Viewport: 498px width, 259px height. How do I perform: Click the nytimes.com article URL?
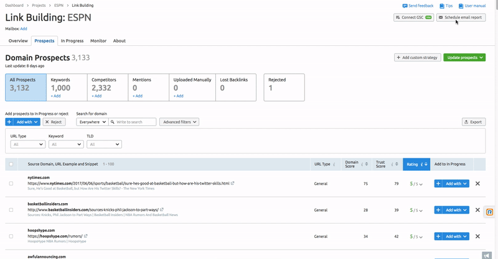[x=128, y=183]
